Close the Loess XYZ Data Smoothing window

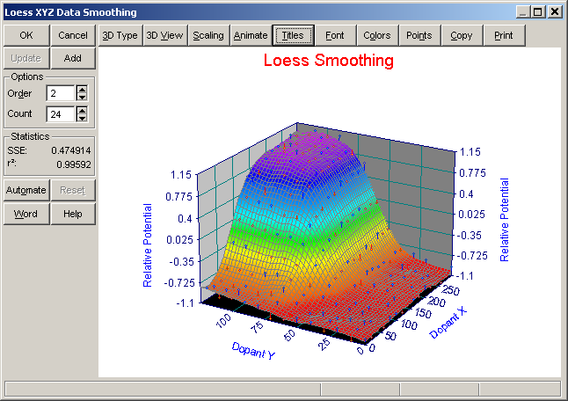555,12
